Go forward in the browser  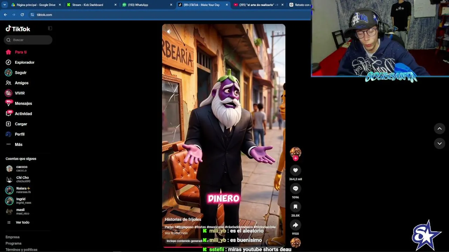click(14, 15)
